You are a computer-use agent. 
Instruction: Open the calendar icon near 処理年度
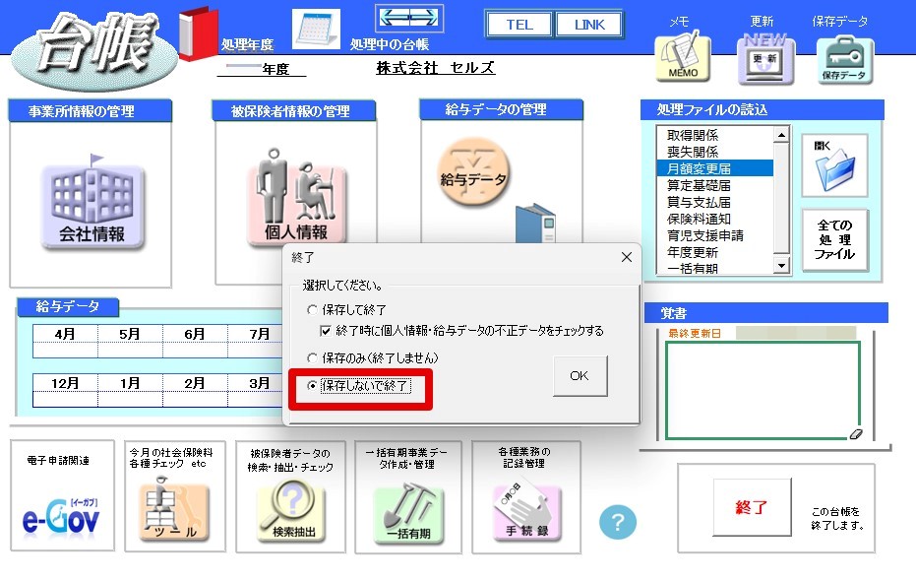(316, 30)
